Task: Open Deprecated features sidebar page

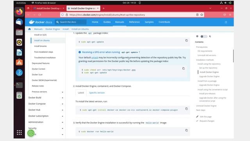Action: coord(41,63)
